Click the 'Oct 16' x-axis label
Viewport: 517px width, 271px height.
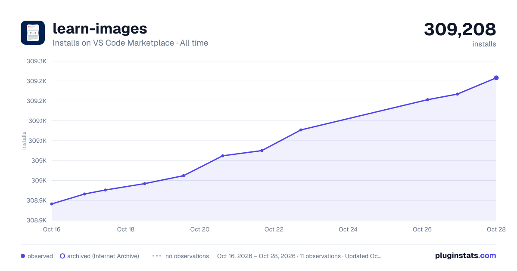point(52,229)
